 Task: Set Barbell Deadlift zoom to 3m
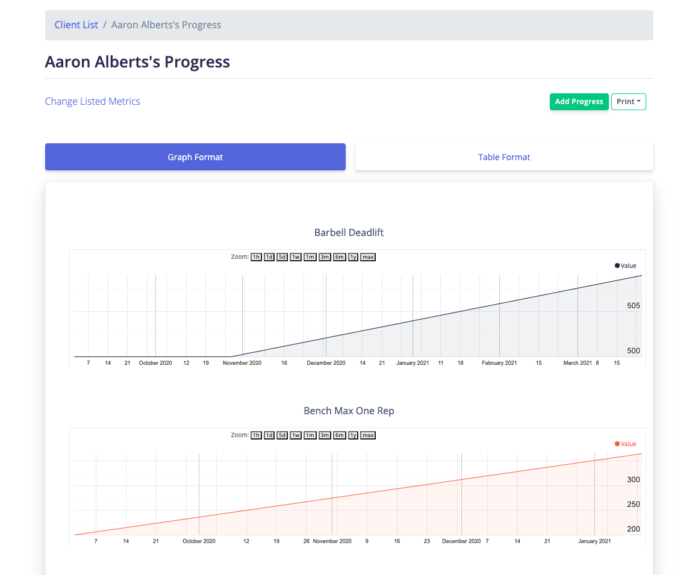[x=325, y=257]
